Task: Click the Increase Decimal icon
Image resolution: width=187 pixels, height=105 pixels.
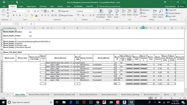Action: (x=90, y=15)
